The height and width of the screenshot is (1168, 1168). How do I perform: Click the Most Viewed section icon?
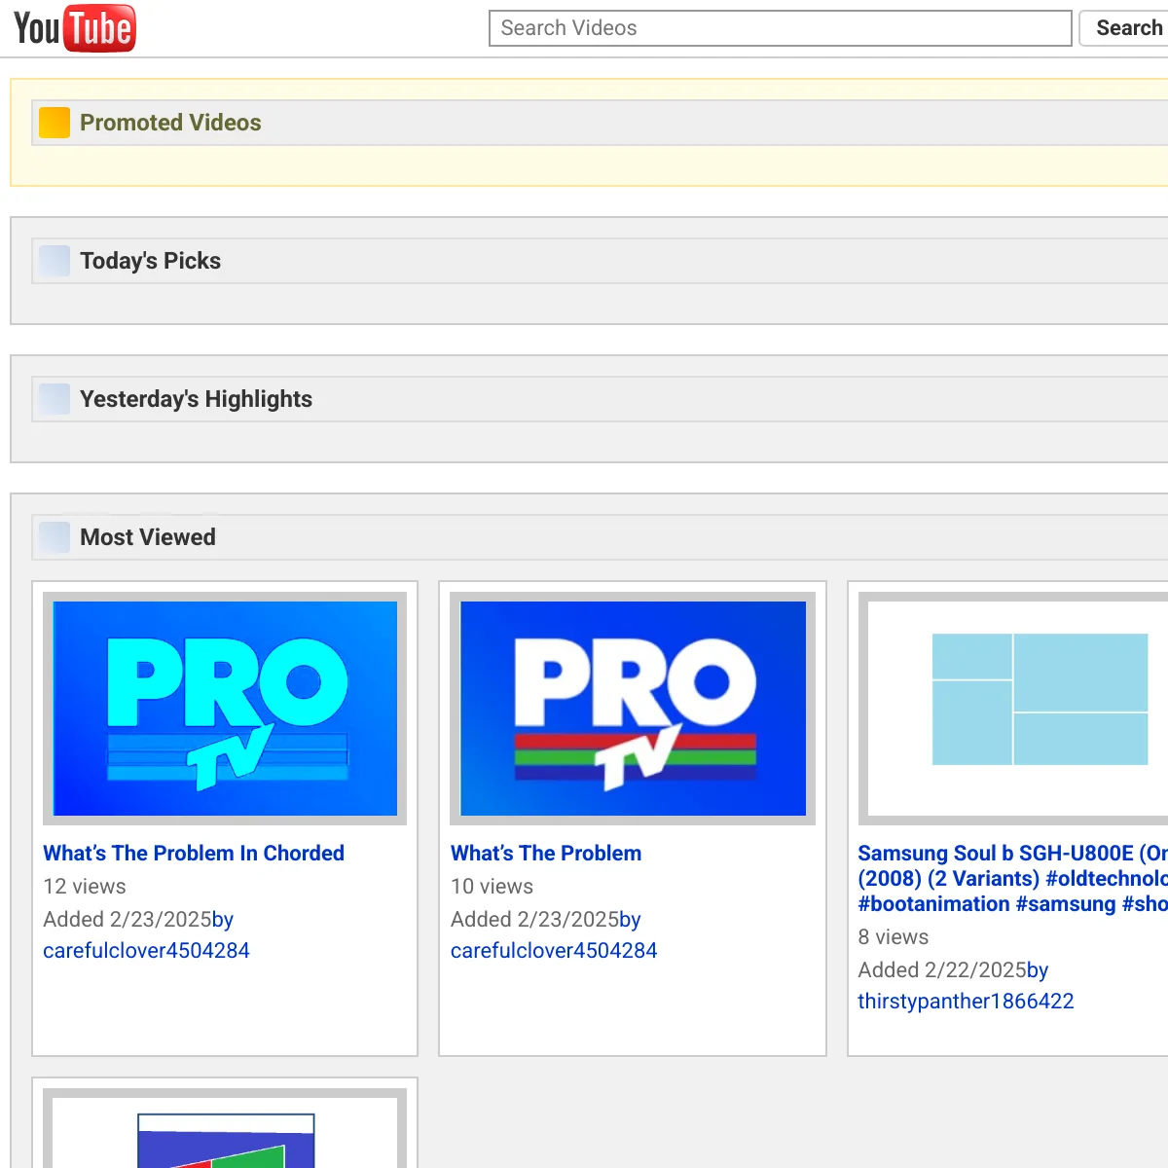(55, 537)
